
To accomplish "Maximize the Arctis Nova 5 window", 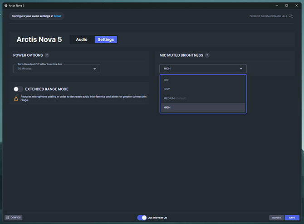I will pos(287,5).
